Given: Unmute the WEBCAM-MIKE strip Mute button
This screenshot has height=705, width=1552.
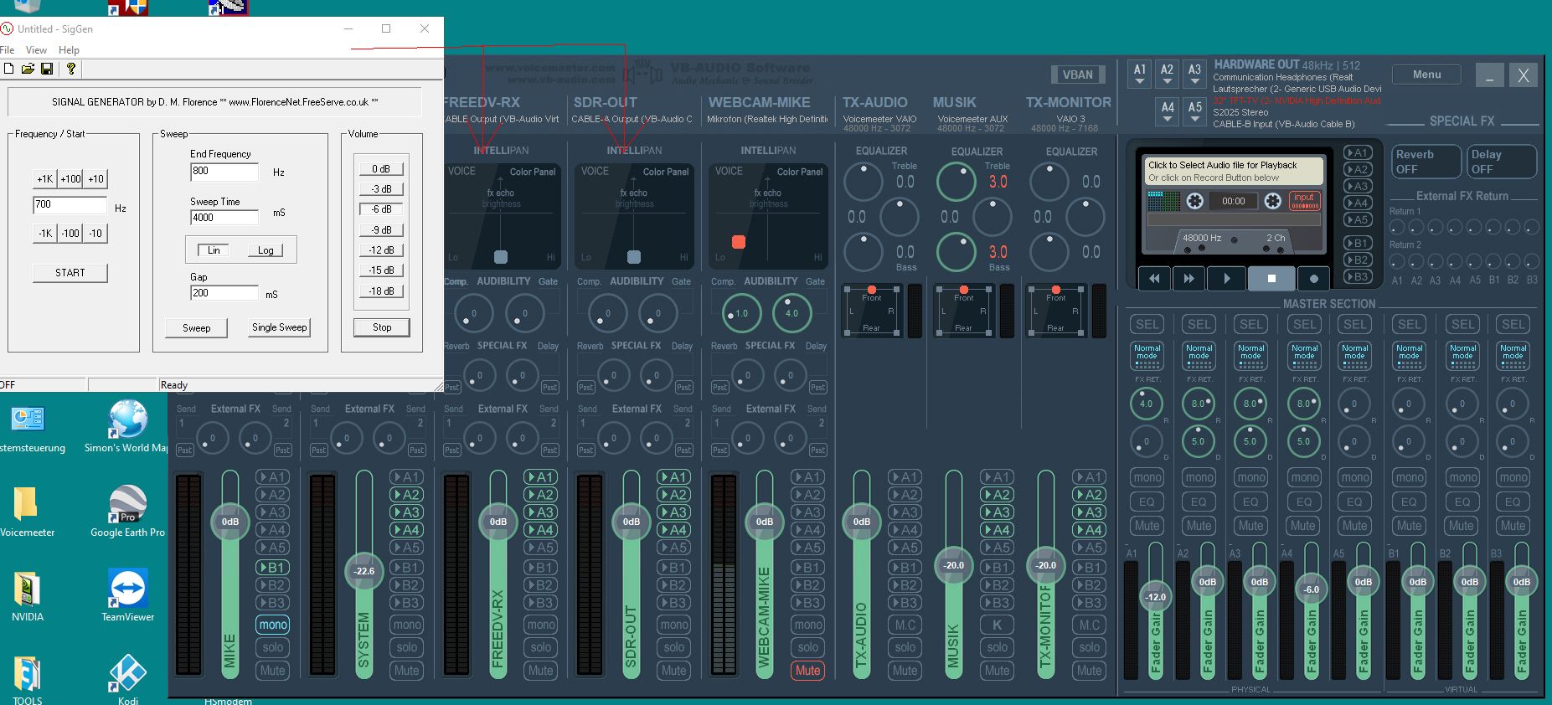Looking at the screenshot, I should (x=807, y=671).
